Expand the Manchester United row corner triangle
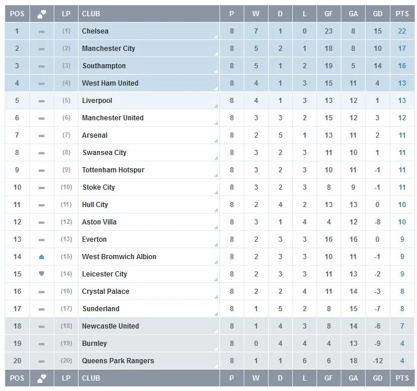This screenshot has width=417, height=391. tap(216, 124)
